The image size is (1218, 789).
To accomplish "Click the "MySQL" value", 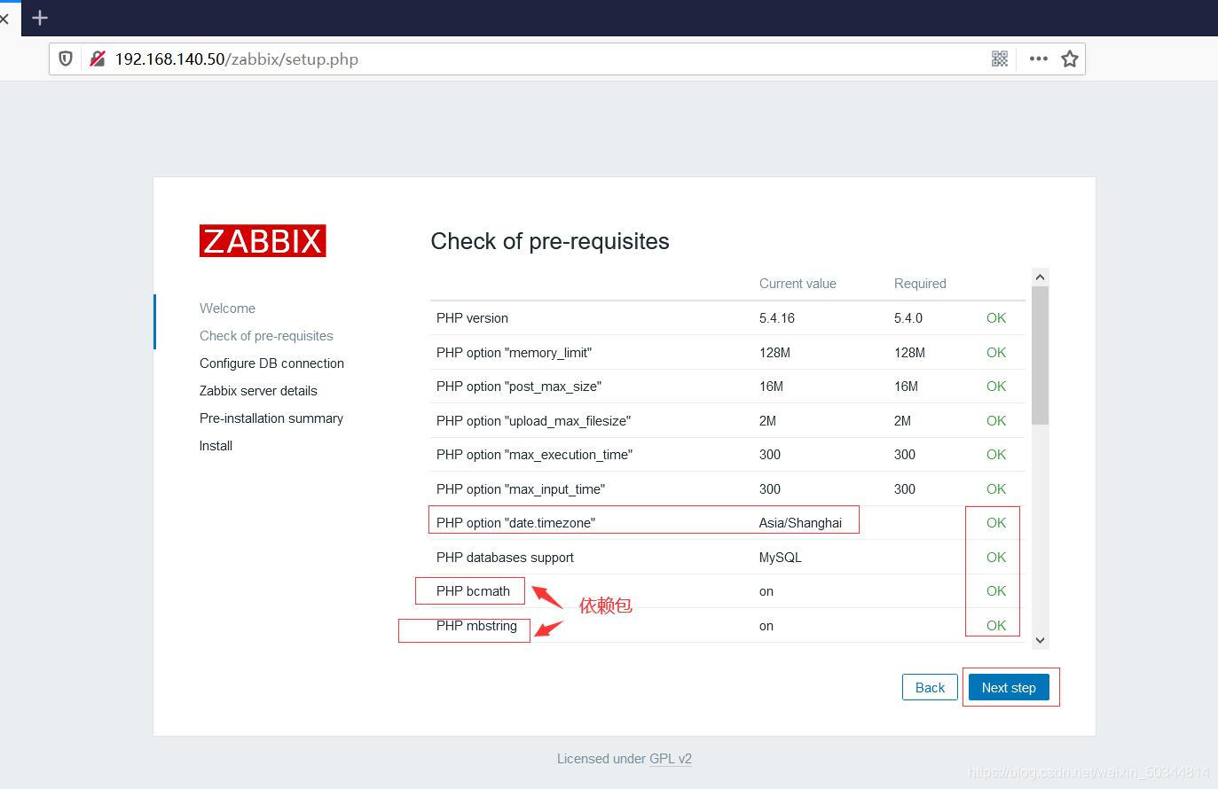I will point(780,558).
